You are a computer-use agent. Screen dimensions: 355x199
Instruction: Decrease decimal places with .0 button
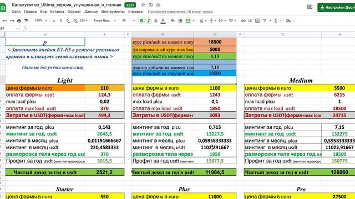click(68, 21)
